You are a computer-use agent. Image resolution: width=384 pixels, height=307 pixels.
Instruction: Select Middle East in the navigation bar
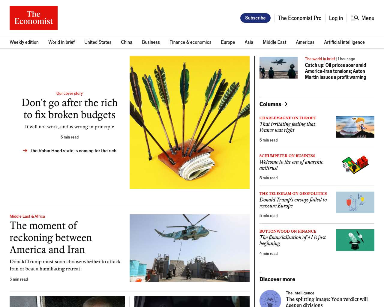point(274,42)
